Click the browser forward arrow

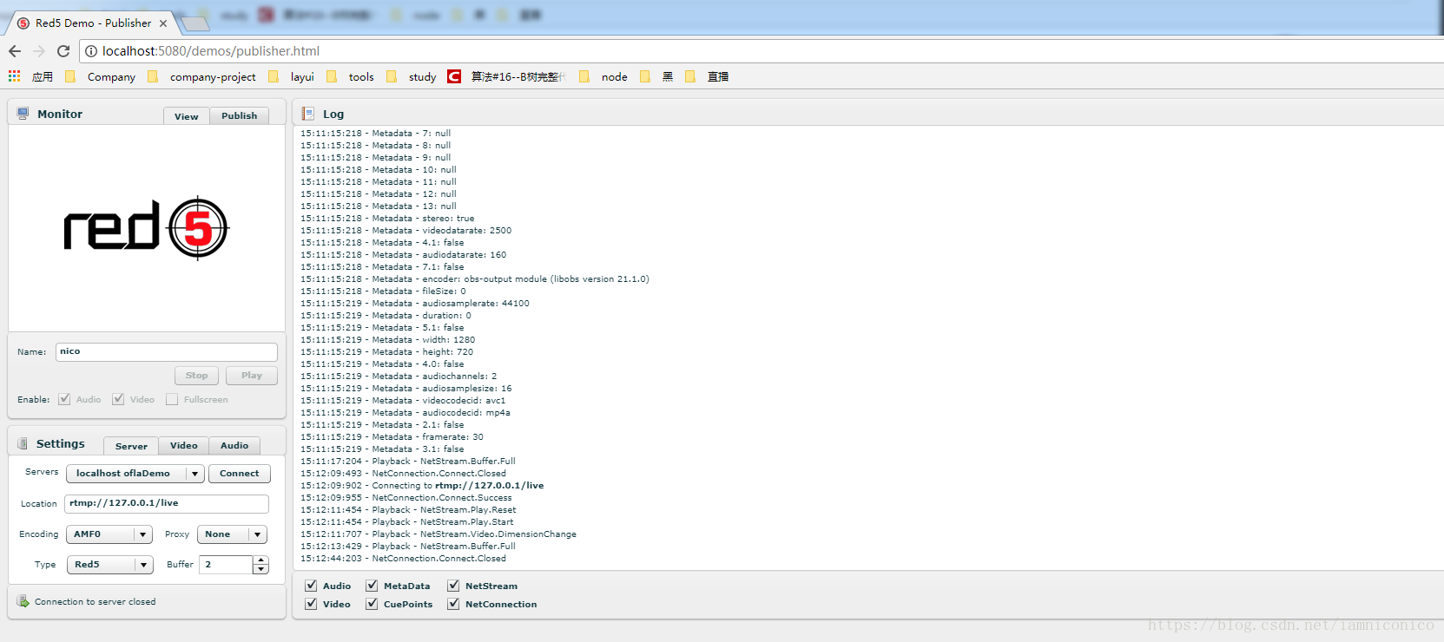pyautogui.click(x=39, y=51)
